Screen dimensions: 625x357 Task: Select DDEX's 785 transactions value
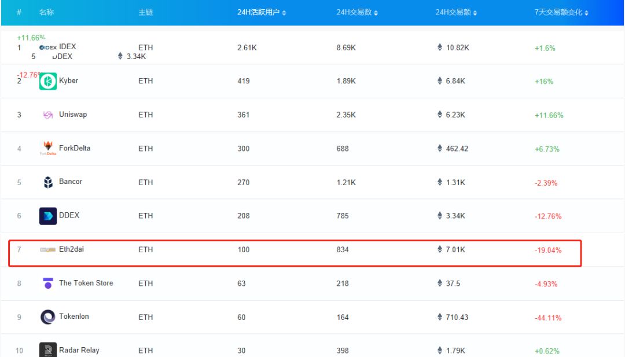[343, 216]
